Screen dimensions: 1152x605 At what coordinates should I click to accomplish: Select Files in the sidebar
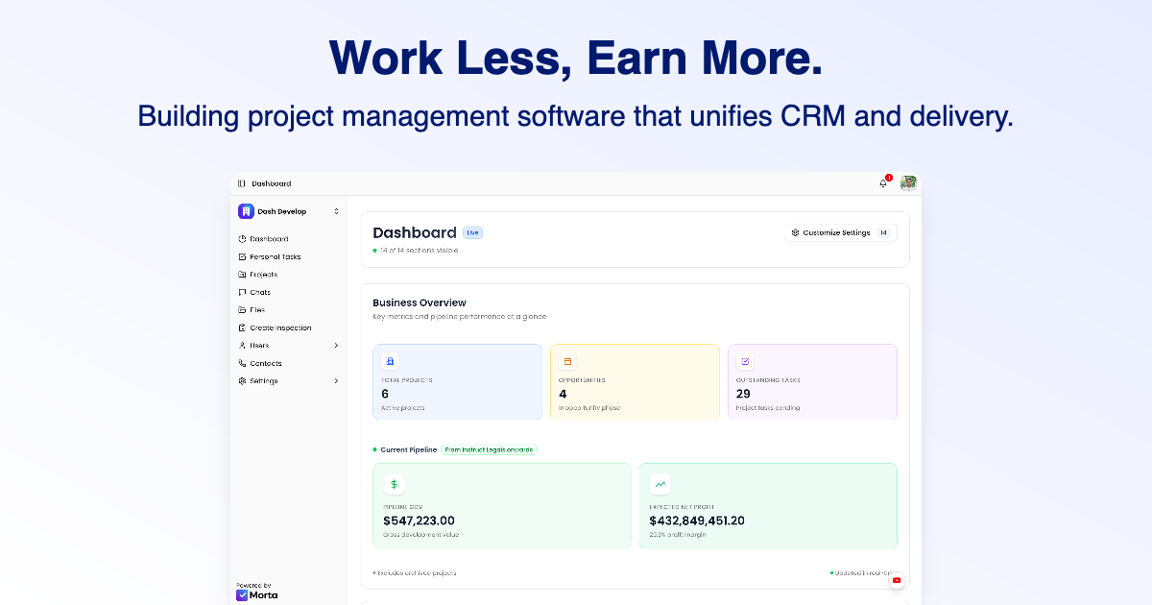pos(256,310)
